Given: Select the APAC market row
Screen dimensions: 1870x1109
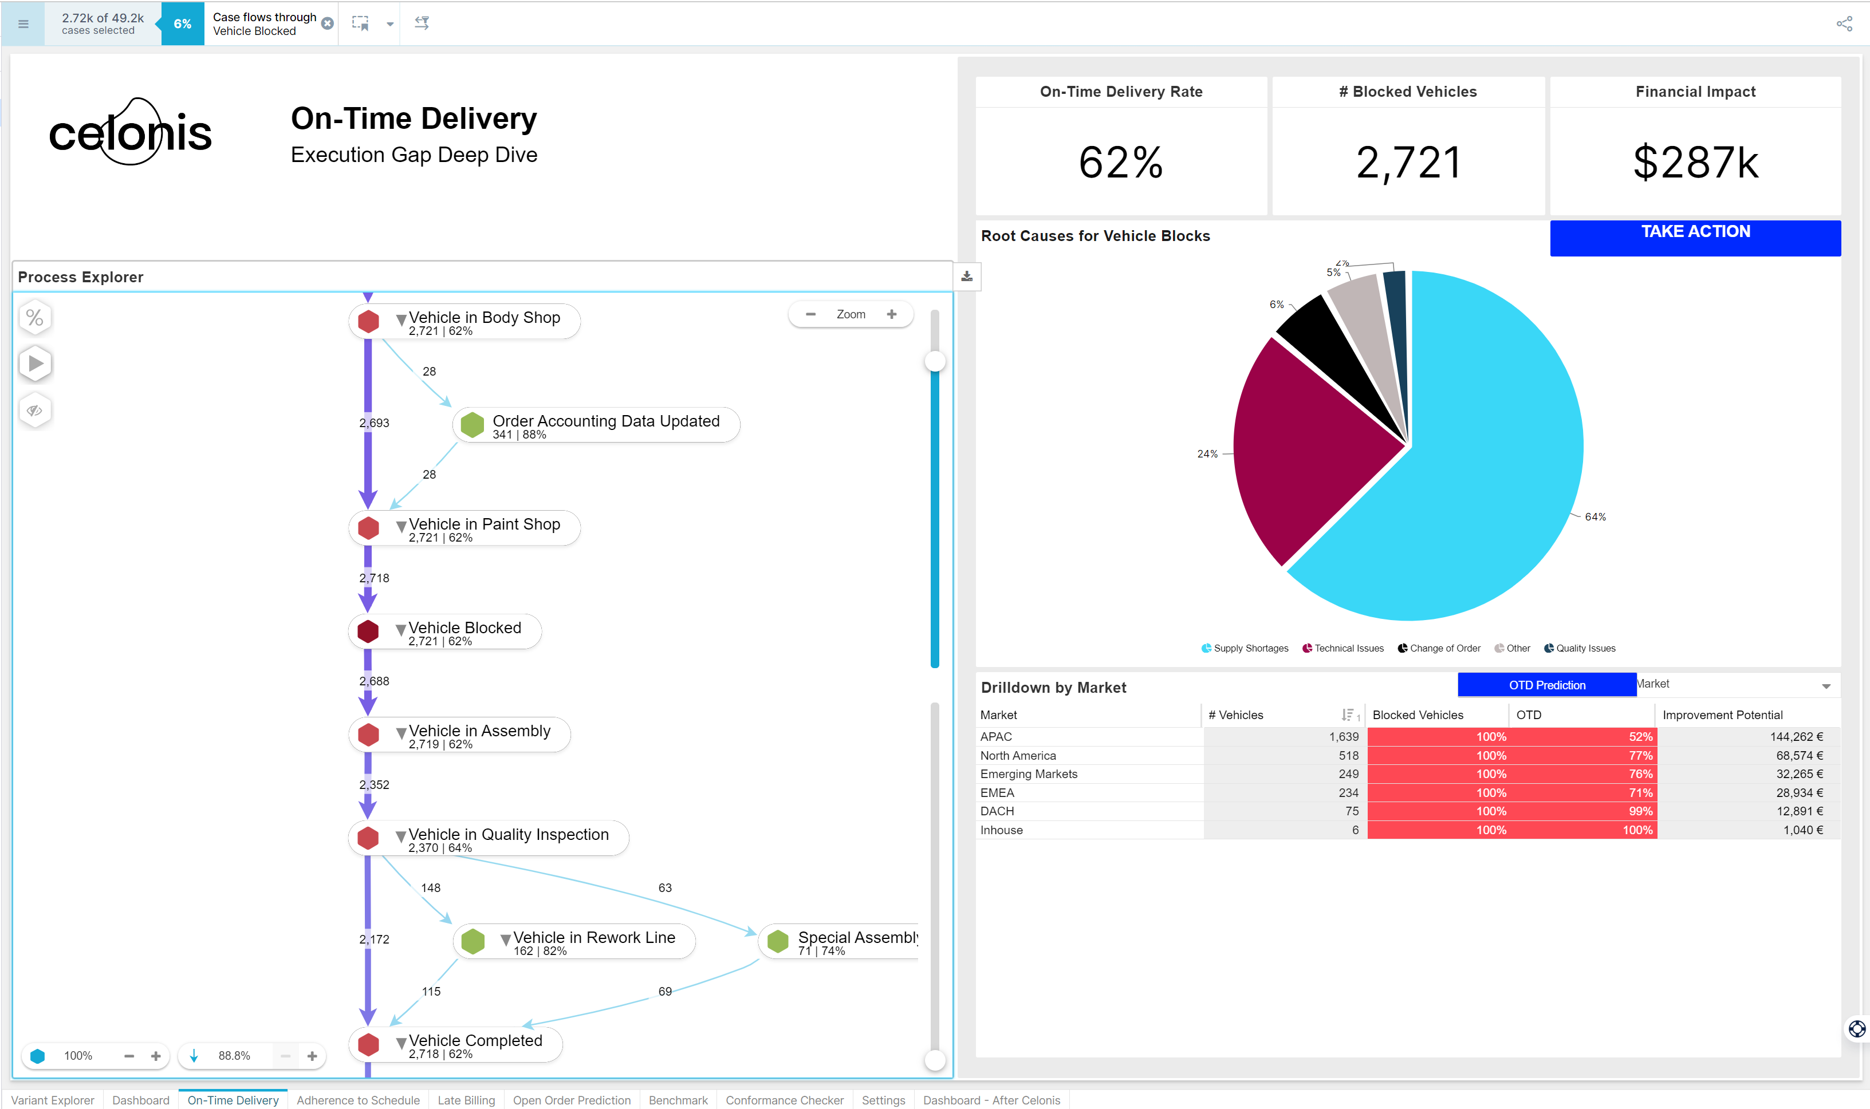Looking at the screenshot, I should click(x=1407, y=737).
